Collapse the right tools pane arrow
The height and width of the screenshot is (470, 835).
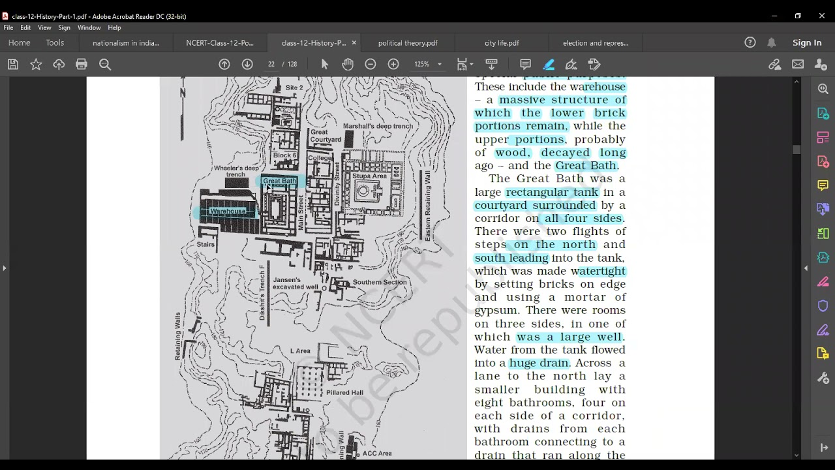click(806, 268)
